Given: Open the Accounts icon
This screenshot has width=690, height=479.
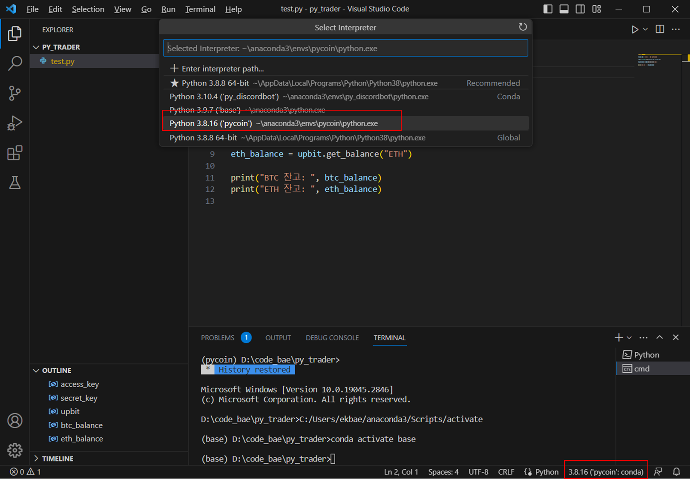Looking at the screenshot, I should (14, 421).
